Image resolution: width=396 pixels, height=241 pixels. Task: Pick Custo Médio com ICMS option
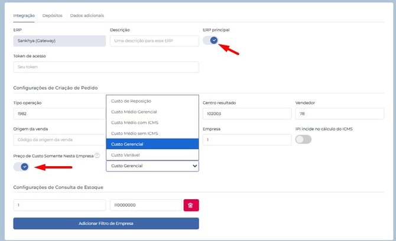(x=152, y=123)
